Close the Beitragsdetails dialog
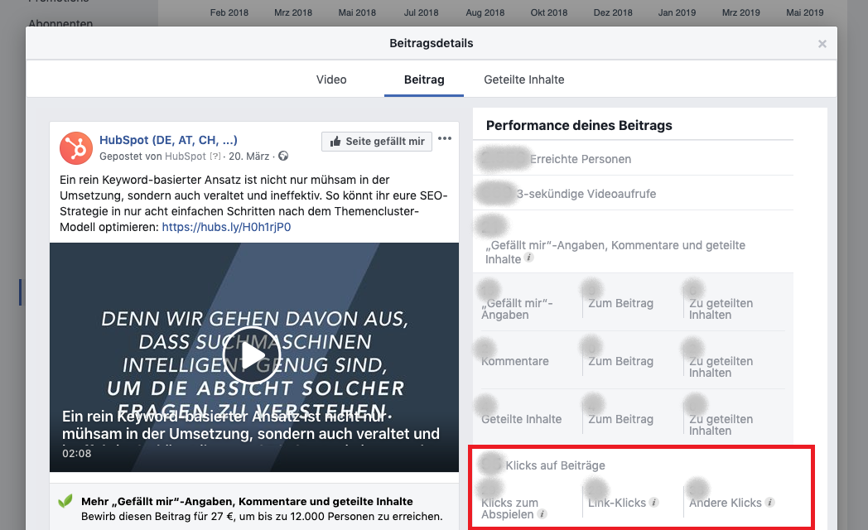This screenshot has width=868, height=530. tap(822, 44)
